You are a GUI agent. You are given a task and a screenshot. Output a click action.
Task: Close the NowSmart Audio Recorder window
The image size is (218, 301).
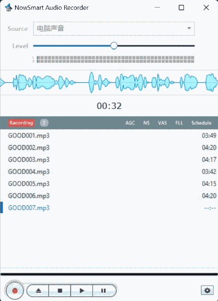[206, 8]
